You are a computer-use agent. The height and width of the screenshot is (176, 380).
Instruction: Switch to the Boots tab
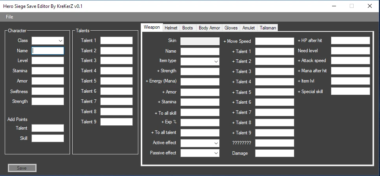(x=187, y=28)
